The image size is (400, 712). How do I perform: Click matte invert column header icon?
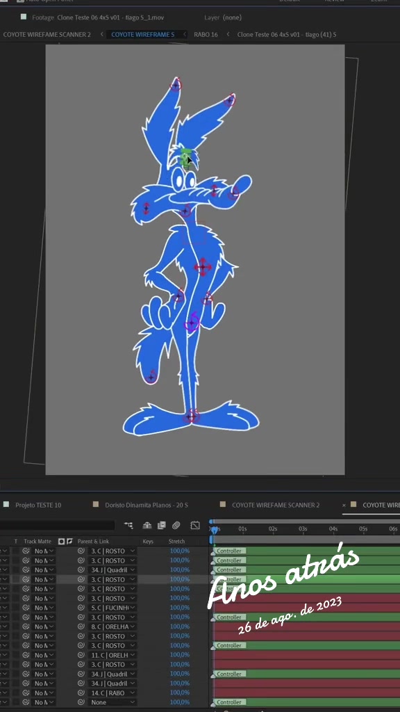69,541
